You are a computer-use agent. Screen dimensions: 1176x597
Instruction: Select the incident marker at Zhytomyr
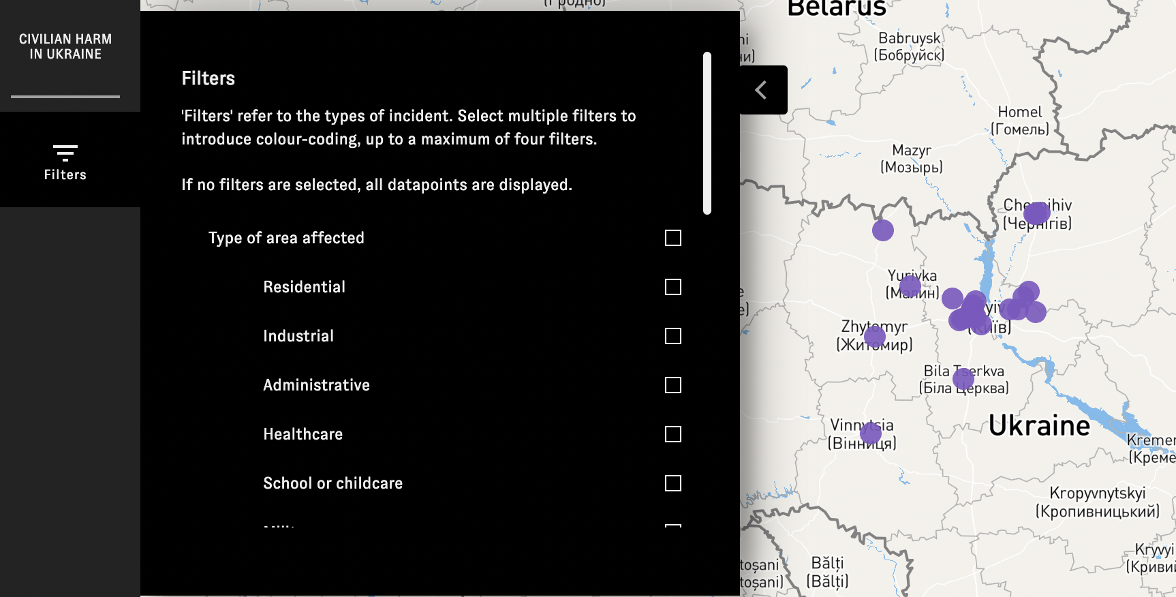(x=875, y=336)
